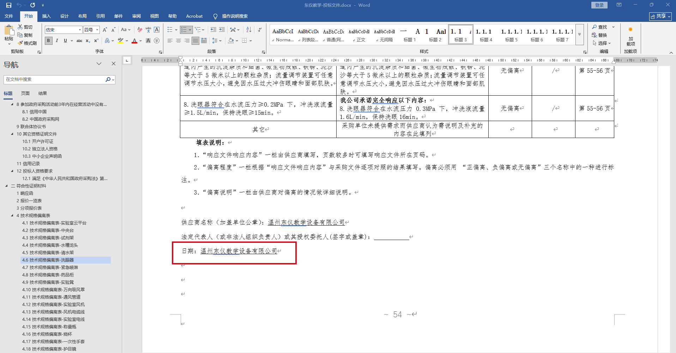Apply yellow text highlight color
Viewport: 676px width, 353px height.
click(120, 41)
